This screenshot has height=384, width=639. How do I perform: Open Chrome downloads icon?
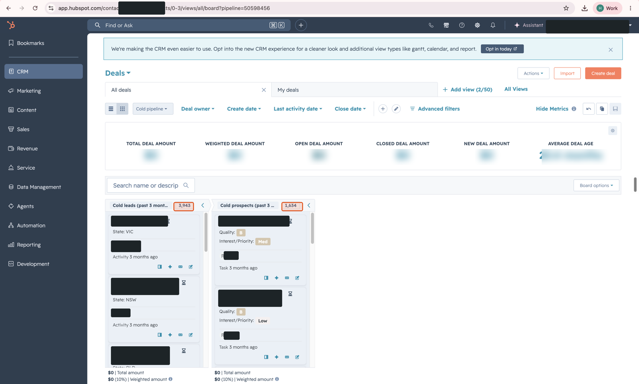(584, 8)
